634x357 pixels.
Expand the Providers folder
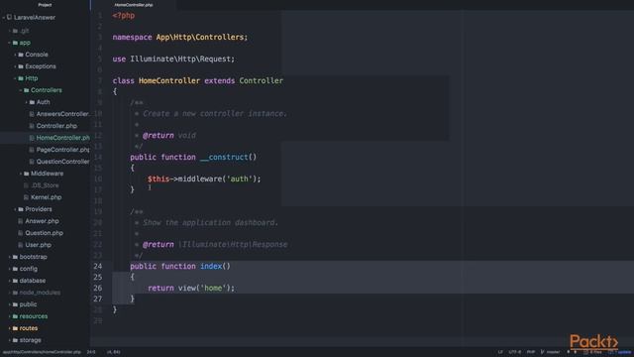15,209
